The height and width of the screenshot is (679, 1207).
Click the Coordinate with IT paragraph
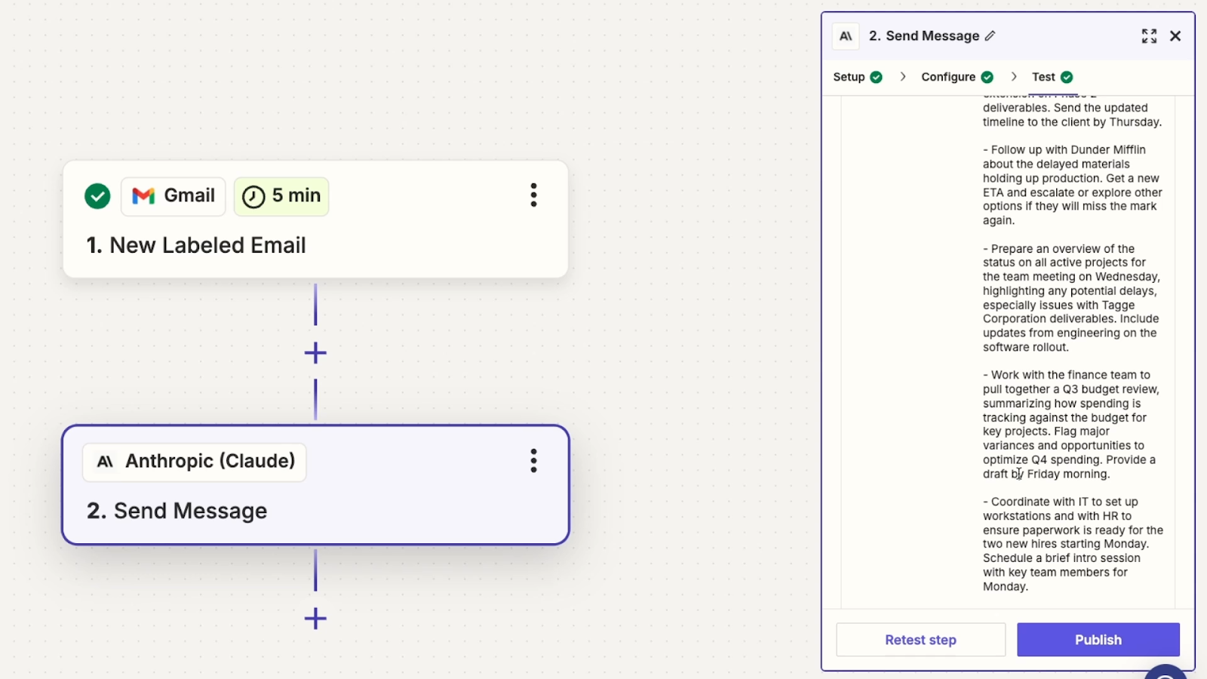1073,544
